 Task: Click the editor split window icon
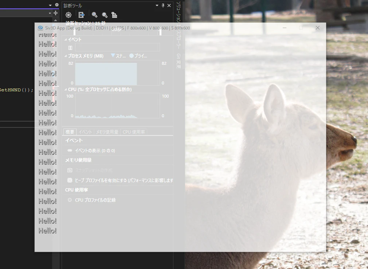pos(55,13)
